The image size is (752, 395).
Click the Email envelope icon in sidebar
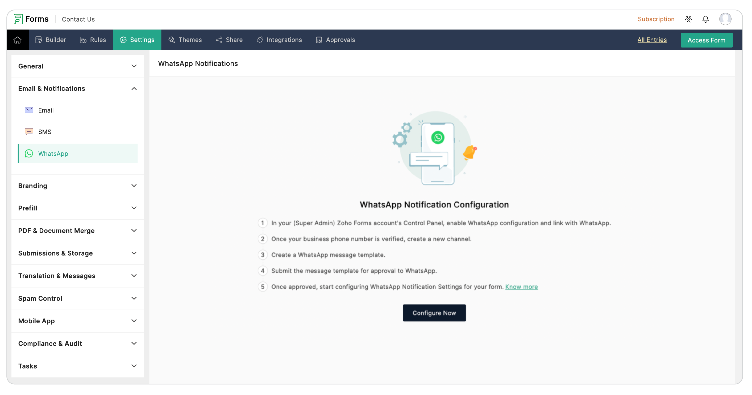click(29, 110)
